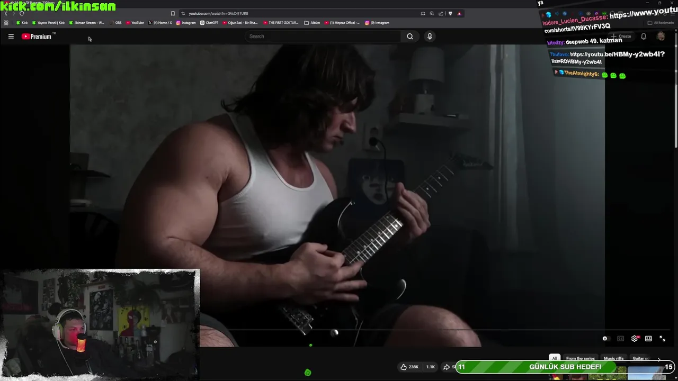Open the ChatGPT bookmark
Screen dimensions: 678x381
pyautogui.click(x=209, y=23)
